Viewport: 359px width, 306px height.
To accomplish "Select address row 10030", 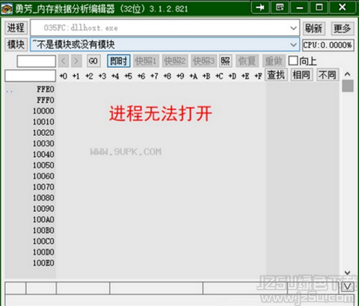I will [x=44, y=144].
